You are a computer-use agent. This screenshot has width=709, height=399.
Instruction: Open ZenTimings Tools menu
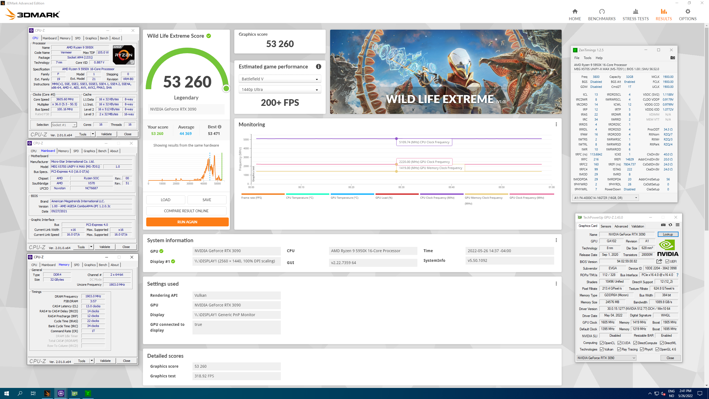587,58
